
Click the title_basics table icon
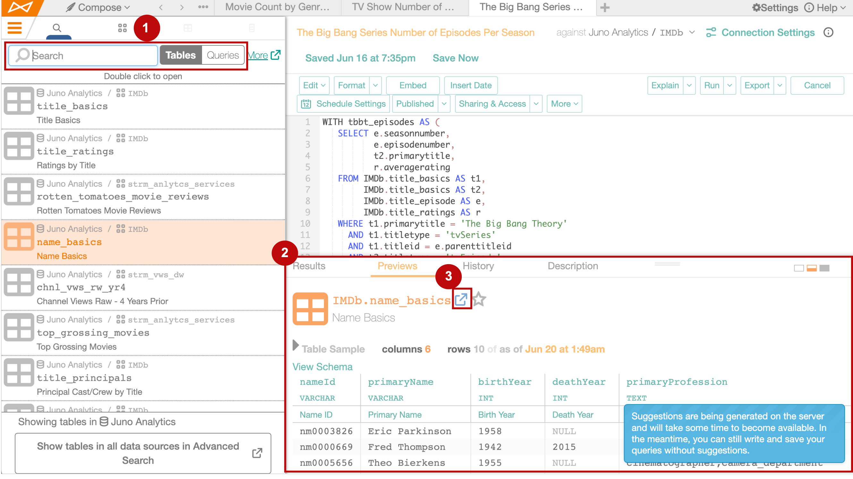[x=19, y=101]
